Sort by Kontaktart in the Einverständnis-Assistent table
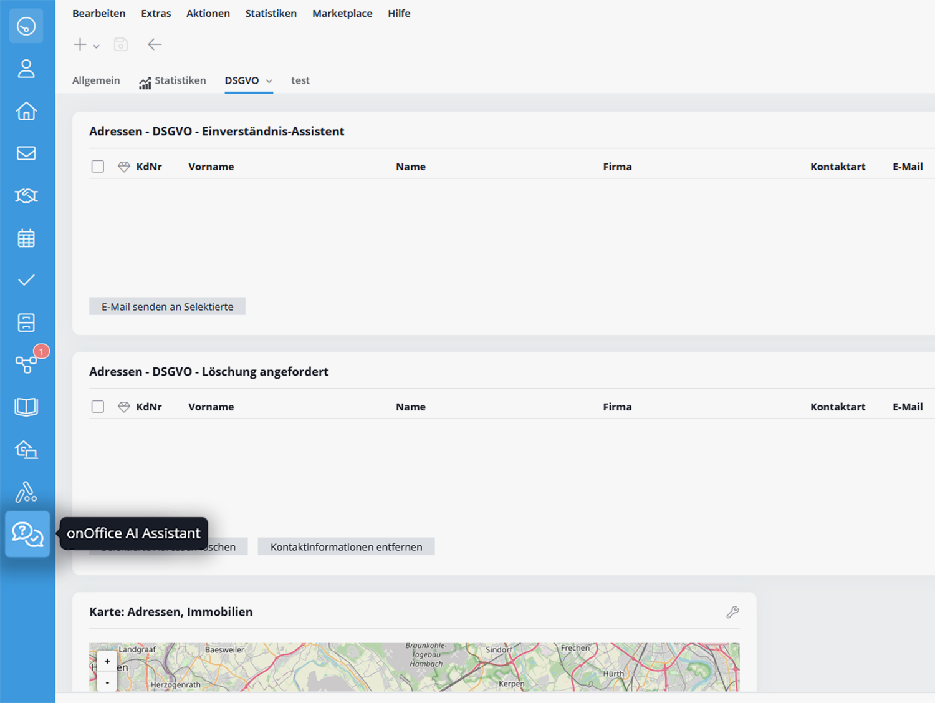The width and height of the screenshot is (935, 703). (838, 167)
